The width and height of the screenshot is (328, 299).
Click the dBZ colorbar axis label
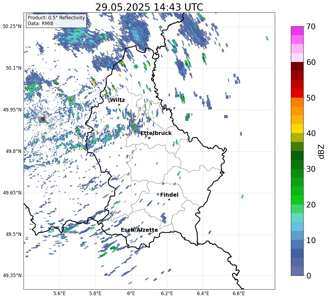pyautogui.click(x=322, y=151)
